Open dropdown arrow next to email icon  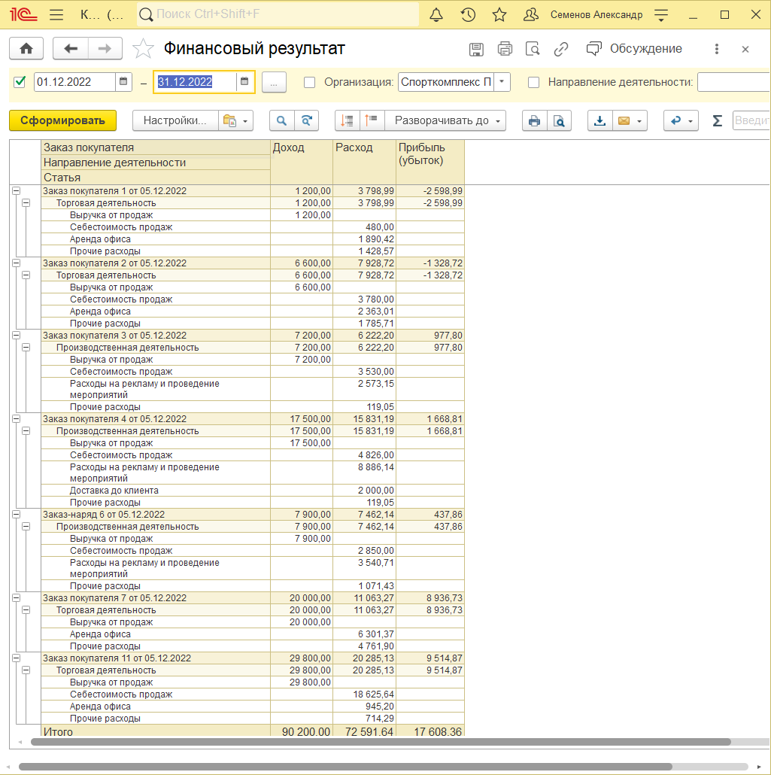pyautogui.click(x=640, y=120)
